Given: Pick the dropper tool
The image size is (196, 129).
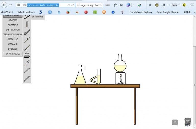Looking at the screenshot, I should pos(27,63).
